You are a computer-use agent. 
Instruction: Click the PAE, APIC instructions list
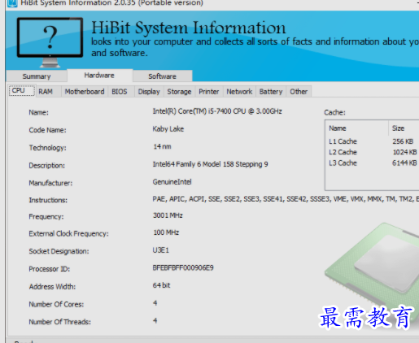(x=286, y=199)
